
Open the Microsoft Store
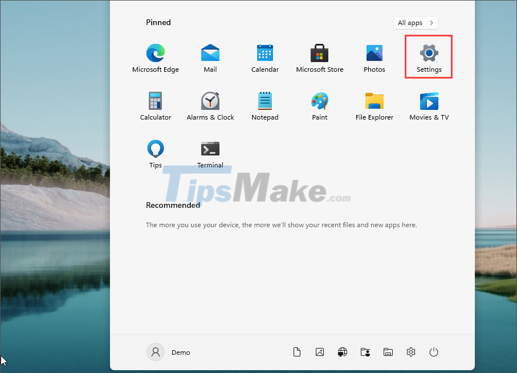click(319, 57)
